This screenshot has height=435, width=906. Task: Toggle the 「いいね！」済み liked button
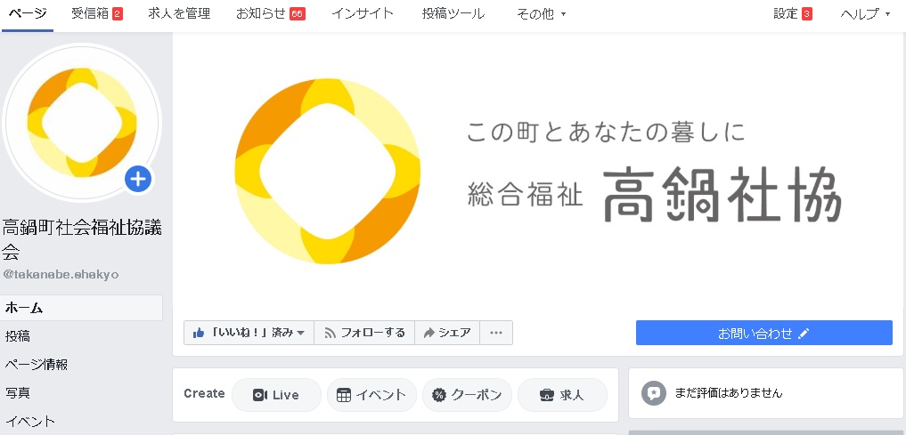[x=249, y=333]
